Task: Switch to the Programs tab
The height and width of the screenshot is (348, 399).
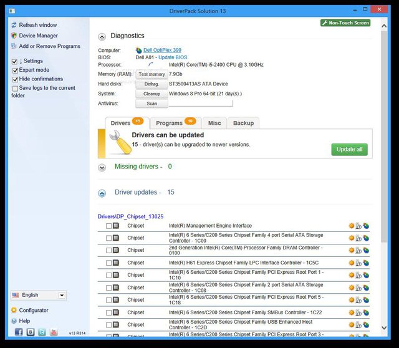Action: point(174,123)
